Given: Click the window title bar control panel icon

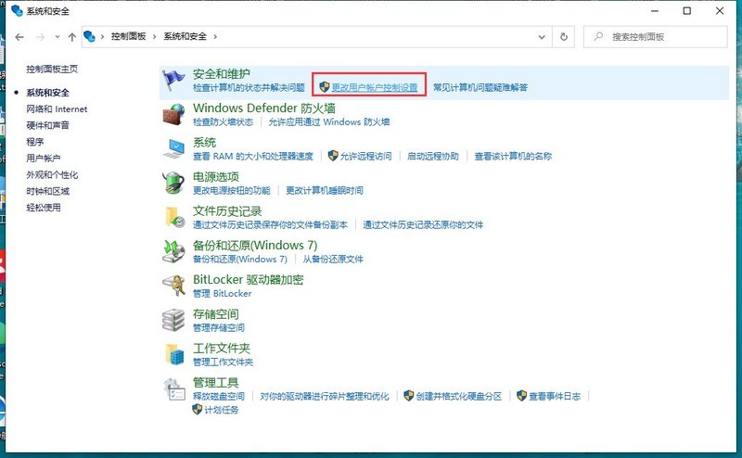Looking at the screenshot, I should point(17,10).
